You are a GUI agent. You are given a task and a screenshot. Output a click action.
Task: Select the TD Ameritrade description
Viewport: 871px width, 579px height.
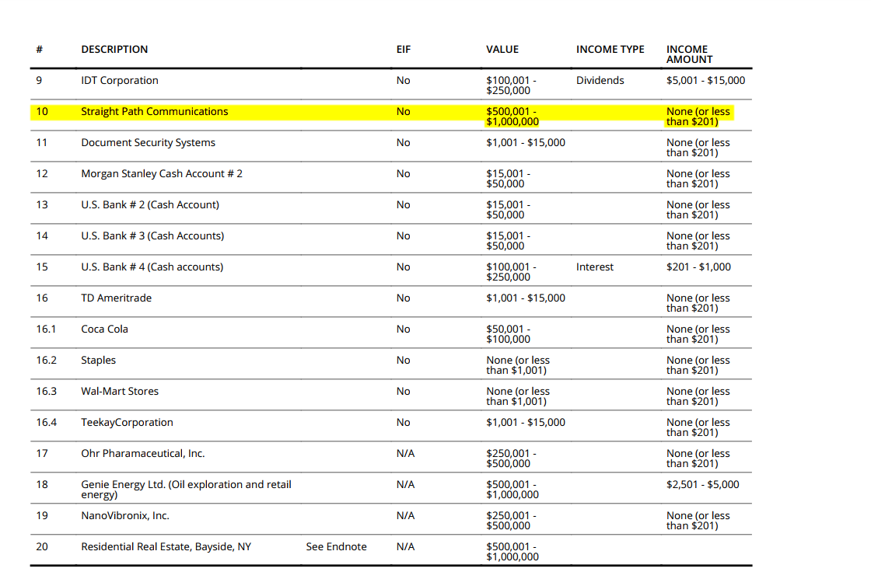(116, 298)
